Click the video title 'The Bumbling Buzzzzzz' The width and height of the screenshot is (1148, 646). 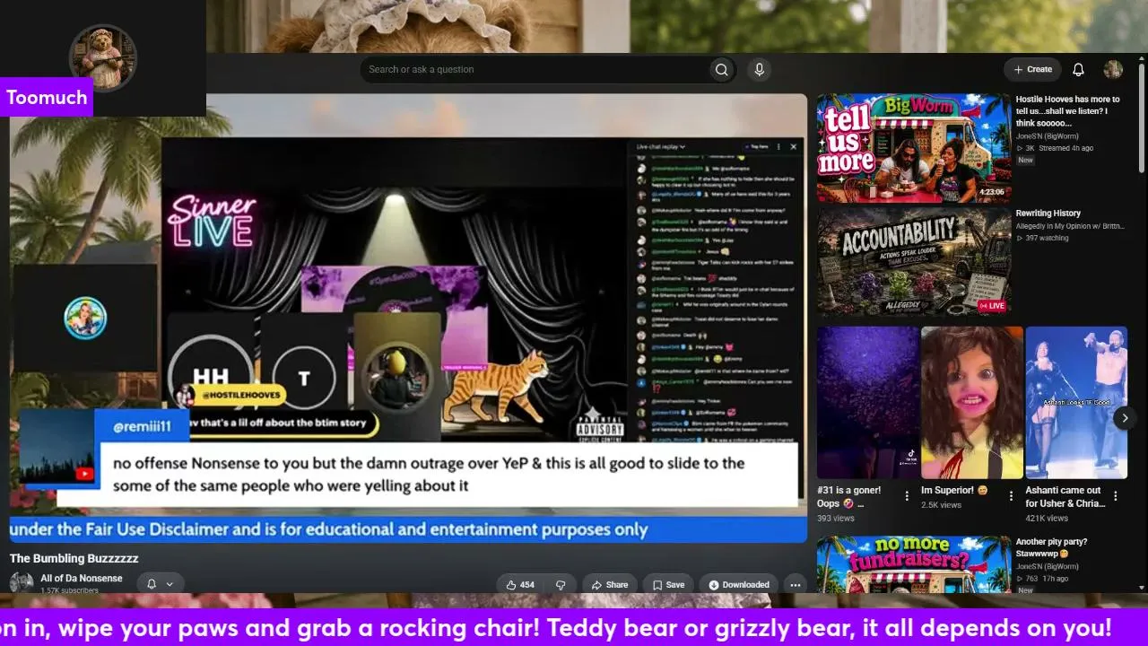pyautogui.click(x=74, y=558)
